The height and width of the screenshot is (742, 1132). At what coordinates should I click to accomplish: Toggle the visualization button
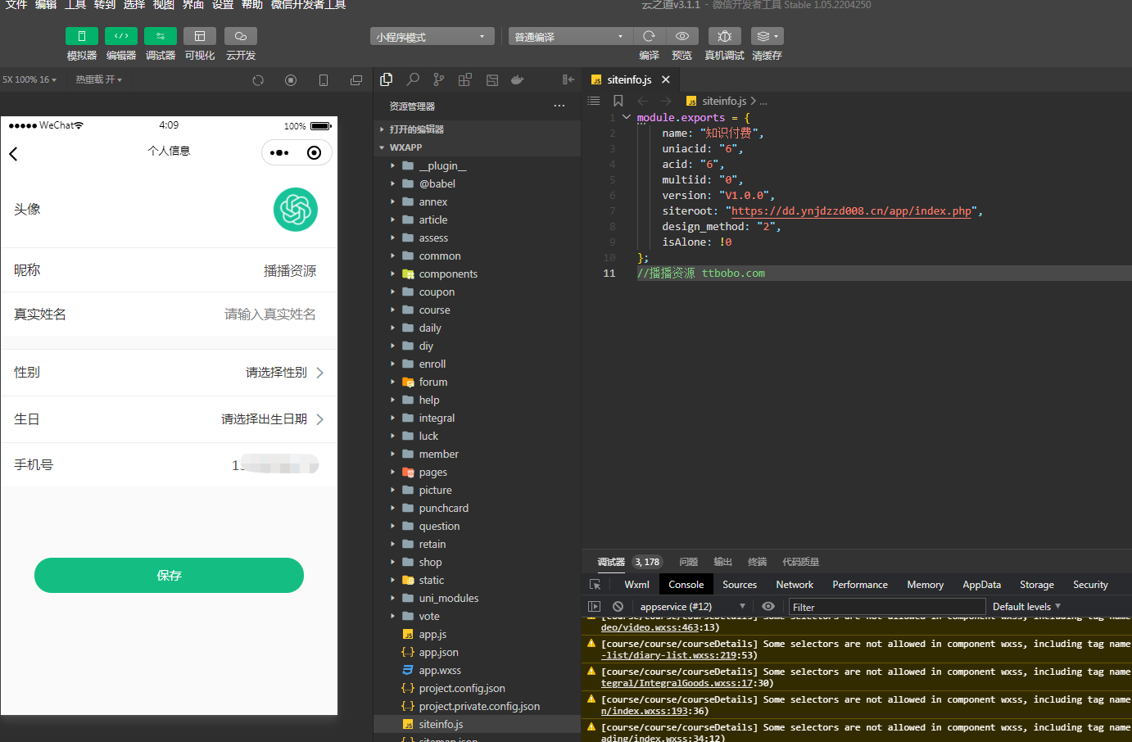click(x=200, y=36)
